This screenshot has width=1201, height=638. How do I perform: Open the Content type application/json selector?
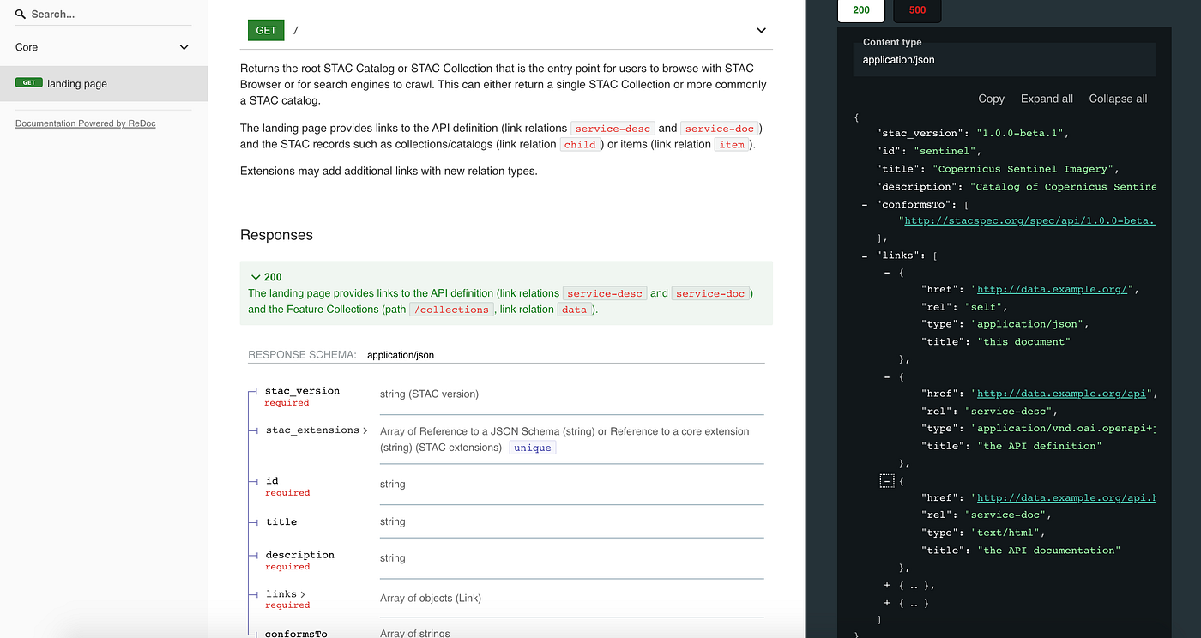[x=1004, y=60]
